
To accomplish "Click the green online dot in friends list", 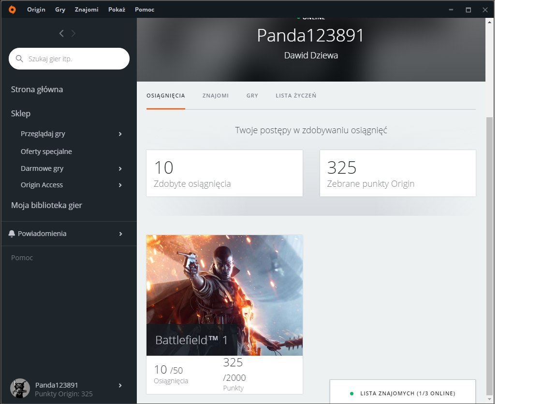I will [352, 393].
